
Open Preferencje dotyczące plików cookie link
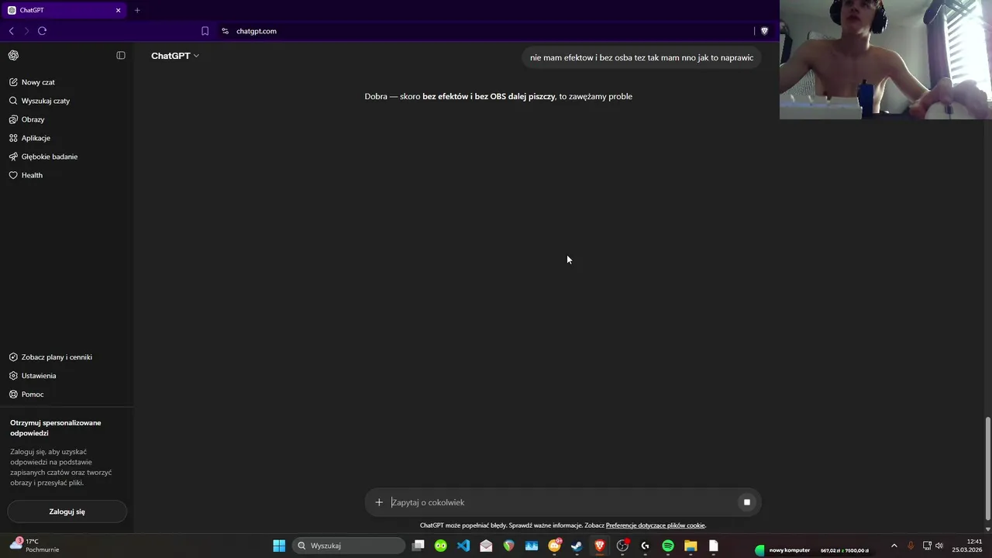coord(655,525)
